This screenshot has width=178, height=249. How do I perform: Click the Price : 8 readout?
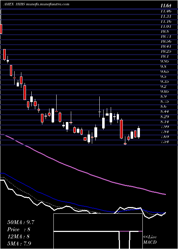(x=19, y=229)
